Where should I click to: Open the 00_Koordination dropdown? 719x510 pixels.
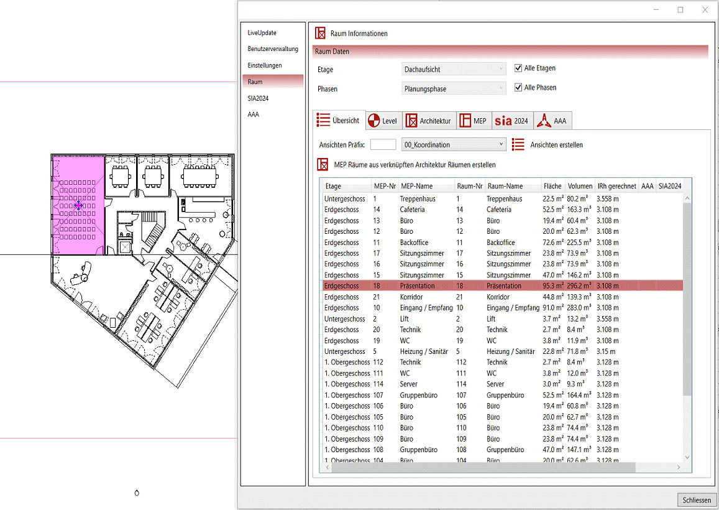454,145
